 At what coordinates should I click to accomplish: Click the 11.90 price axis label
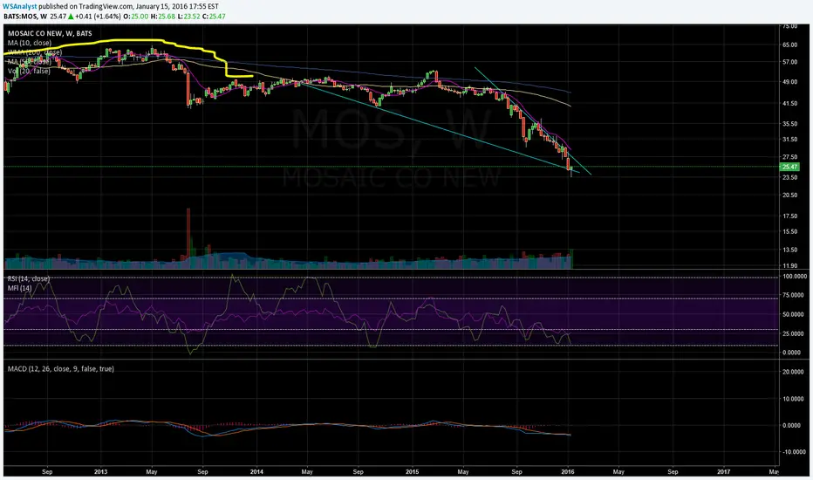(x=789, y=265)
